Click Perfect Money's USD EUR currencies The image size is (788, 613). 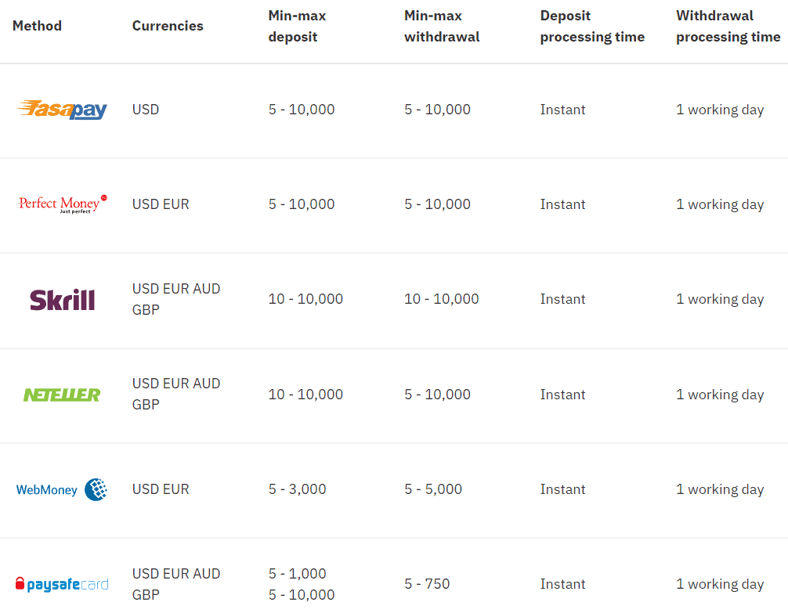pos(161,204)
